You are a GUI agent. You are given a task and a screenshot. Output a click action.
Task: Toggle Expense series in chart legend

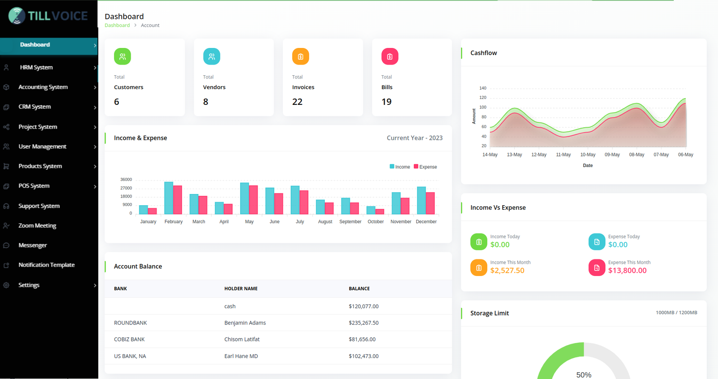pyautogui.click(x=425, y=167)
